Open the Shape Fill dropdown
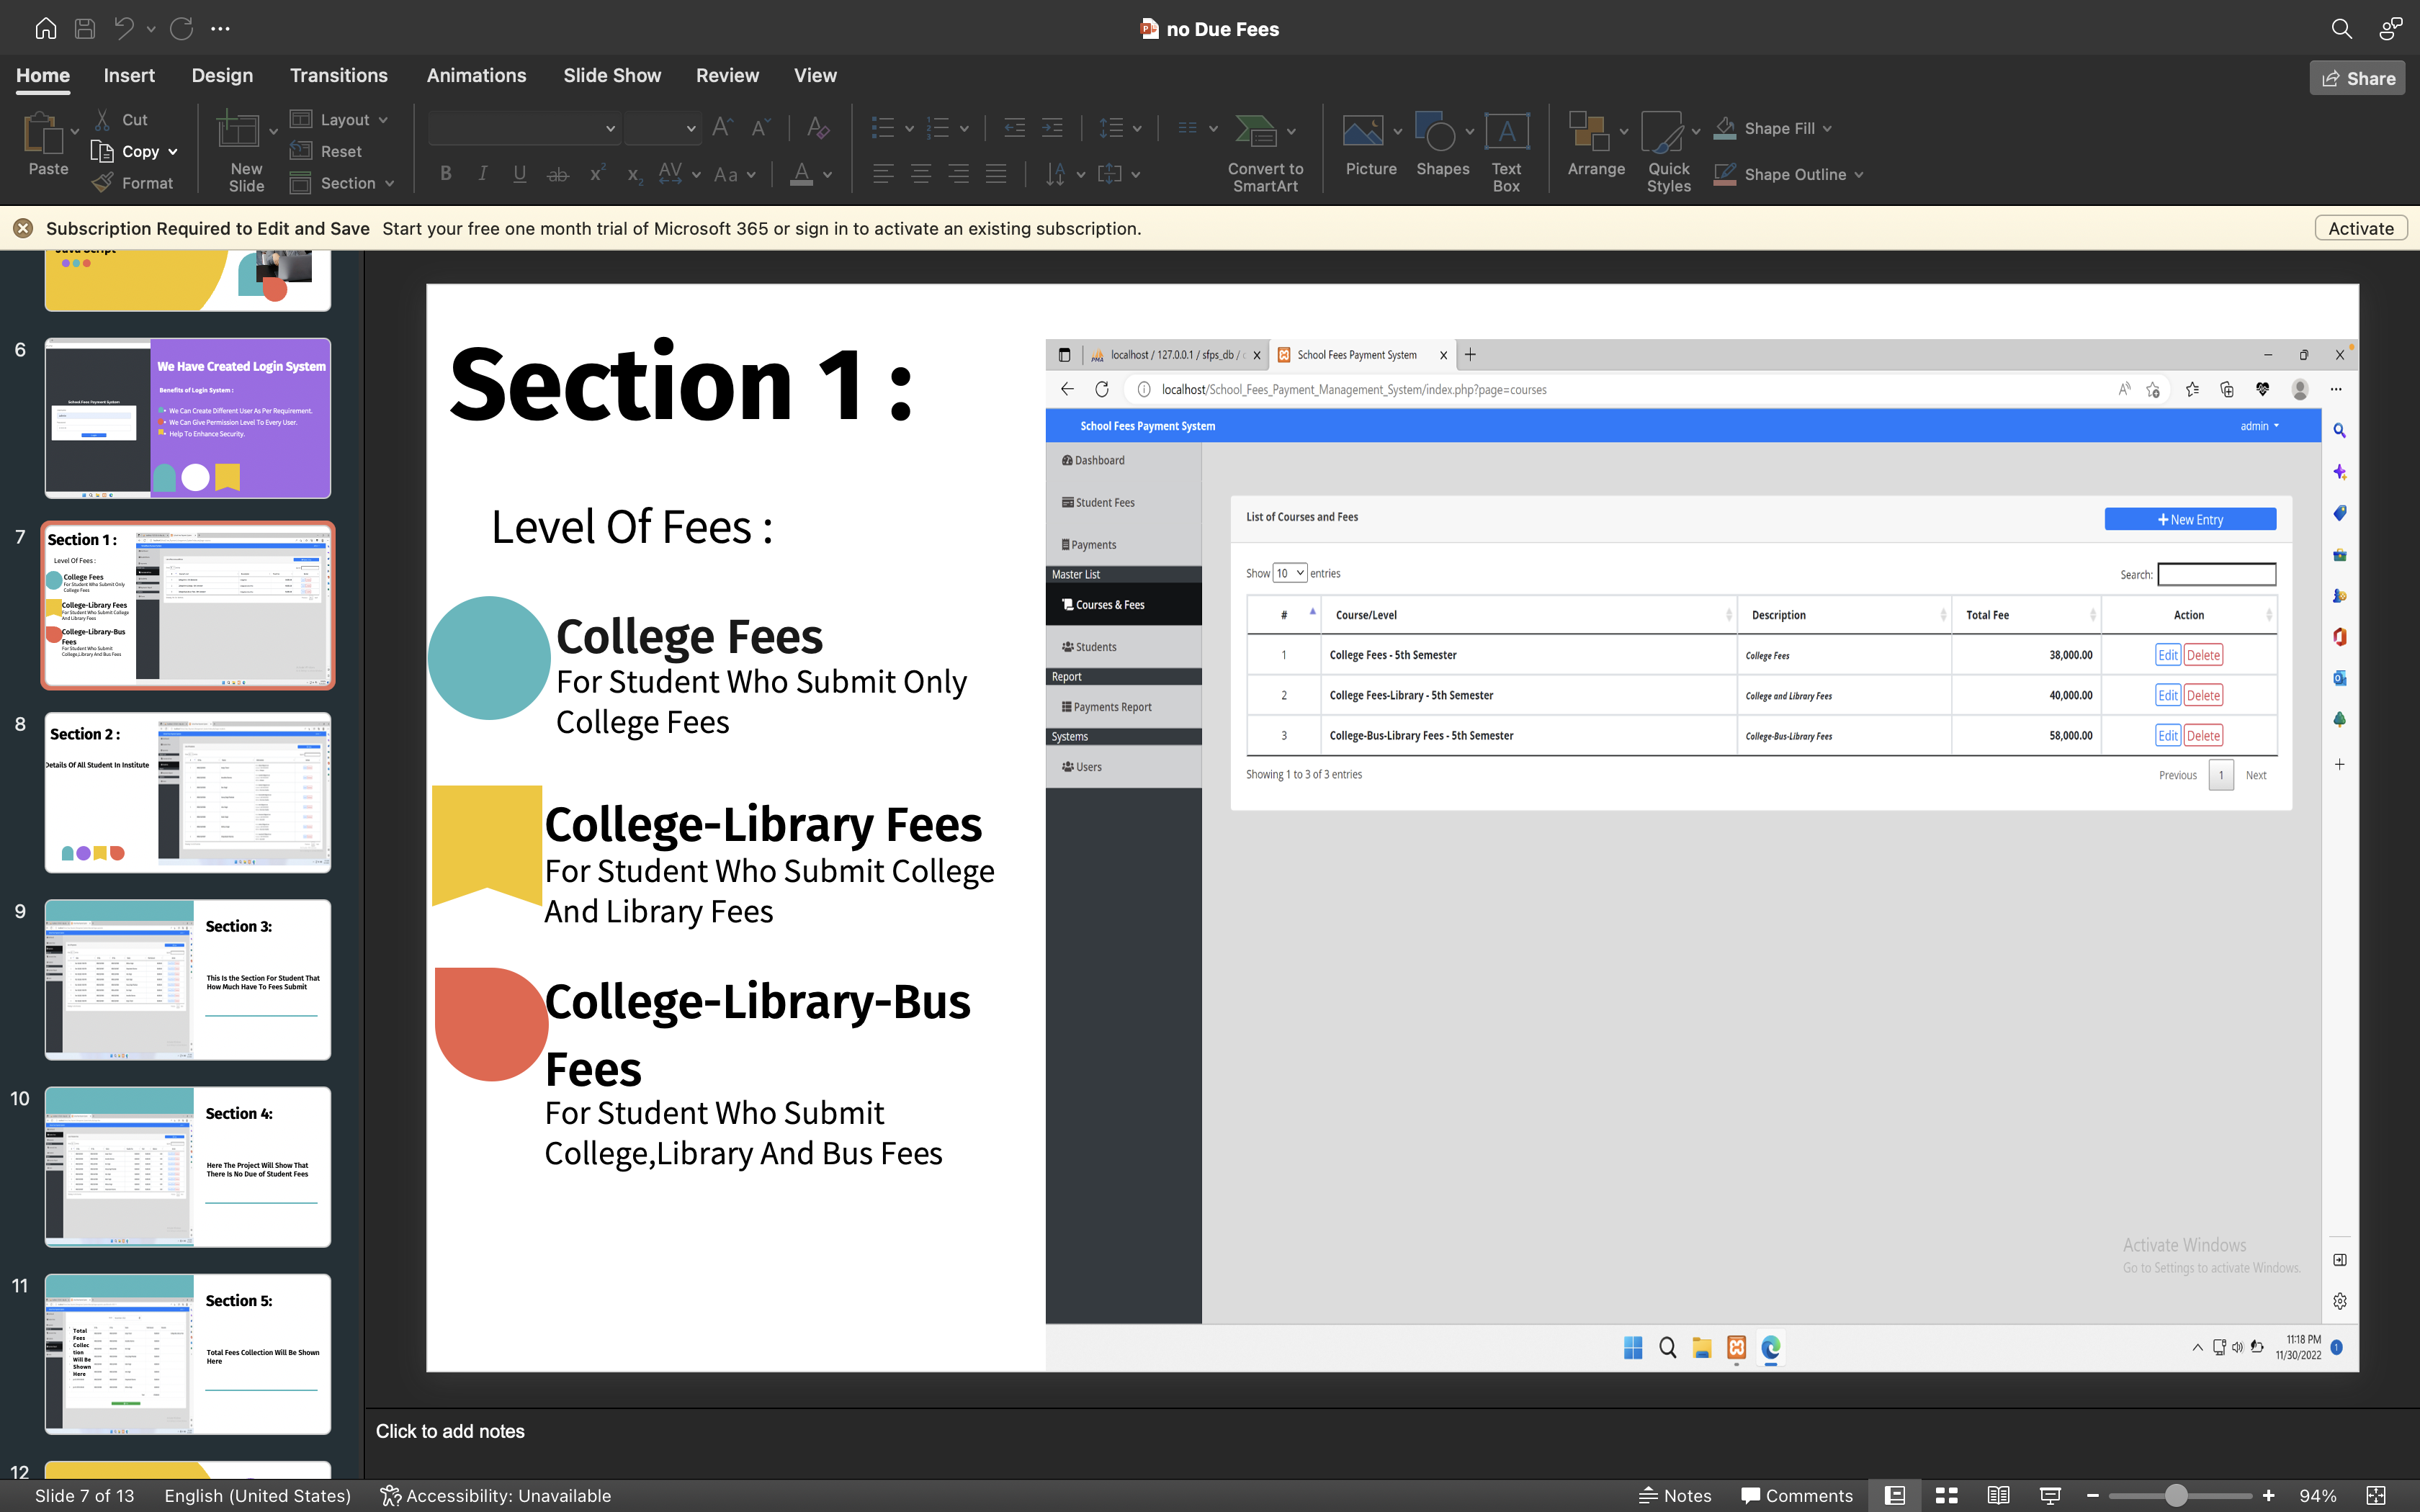The width and height of the screenshot is (2420, 1512). point(1826,128)
